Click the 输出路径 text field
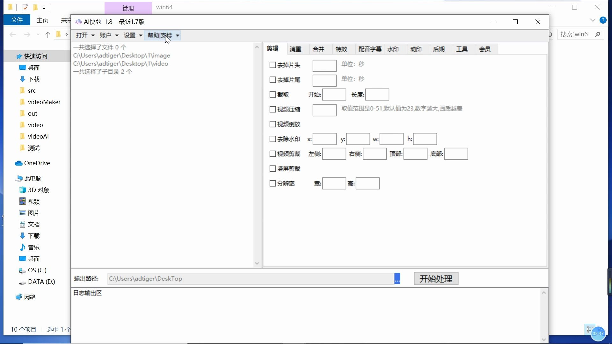Viewport: 612px width, 344px height. pyautogui.click(x=251, y=279)
